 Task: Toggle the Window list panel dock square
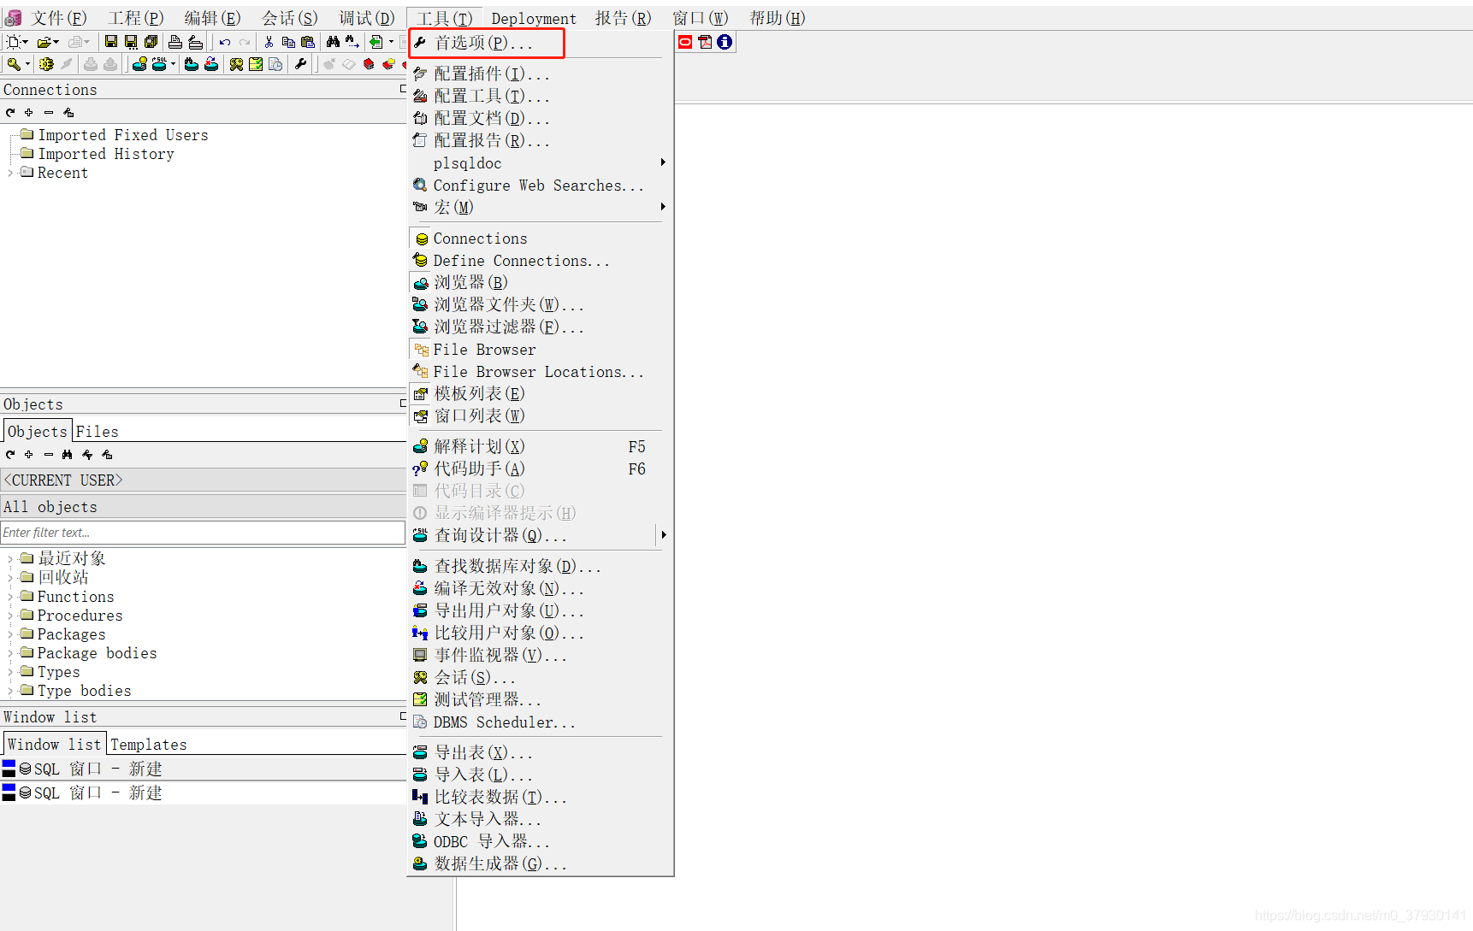tap(403, 716)
